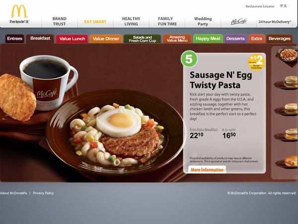Switch to the Value Lunch tab
The height and width of the screenshot is (224, 298).
72,39
